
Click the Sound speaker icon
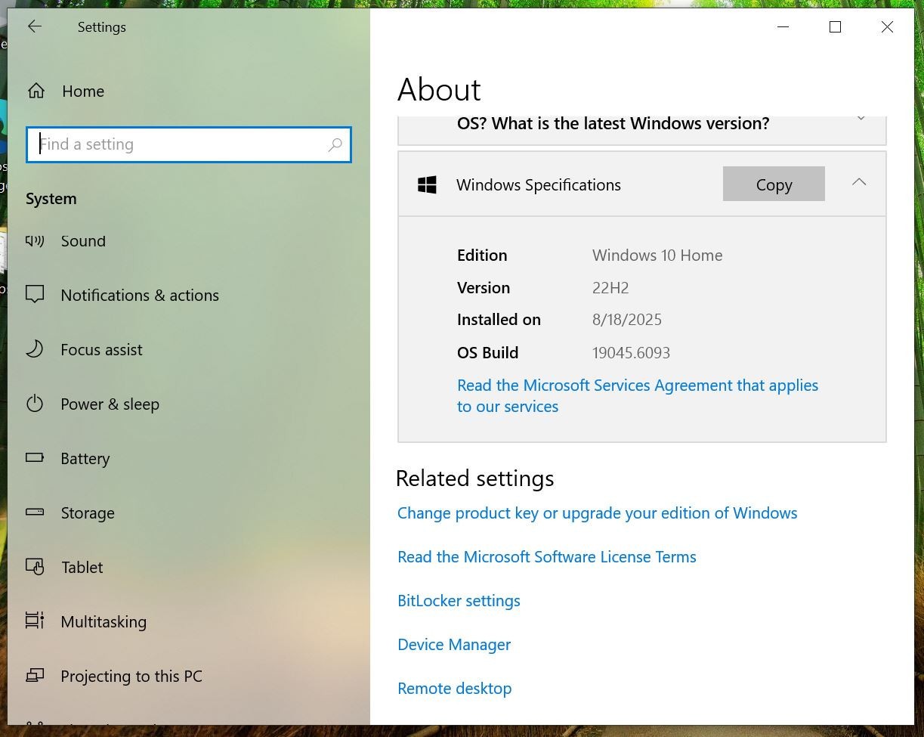(35, 241)
